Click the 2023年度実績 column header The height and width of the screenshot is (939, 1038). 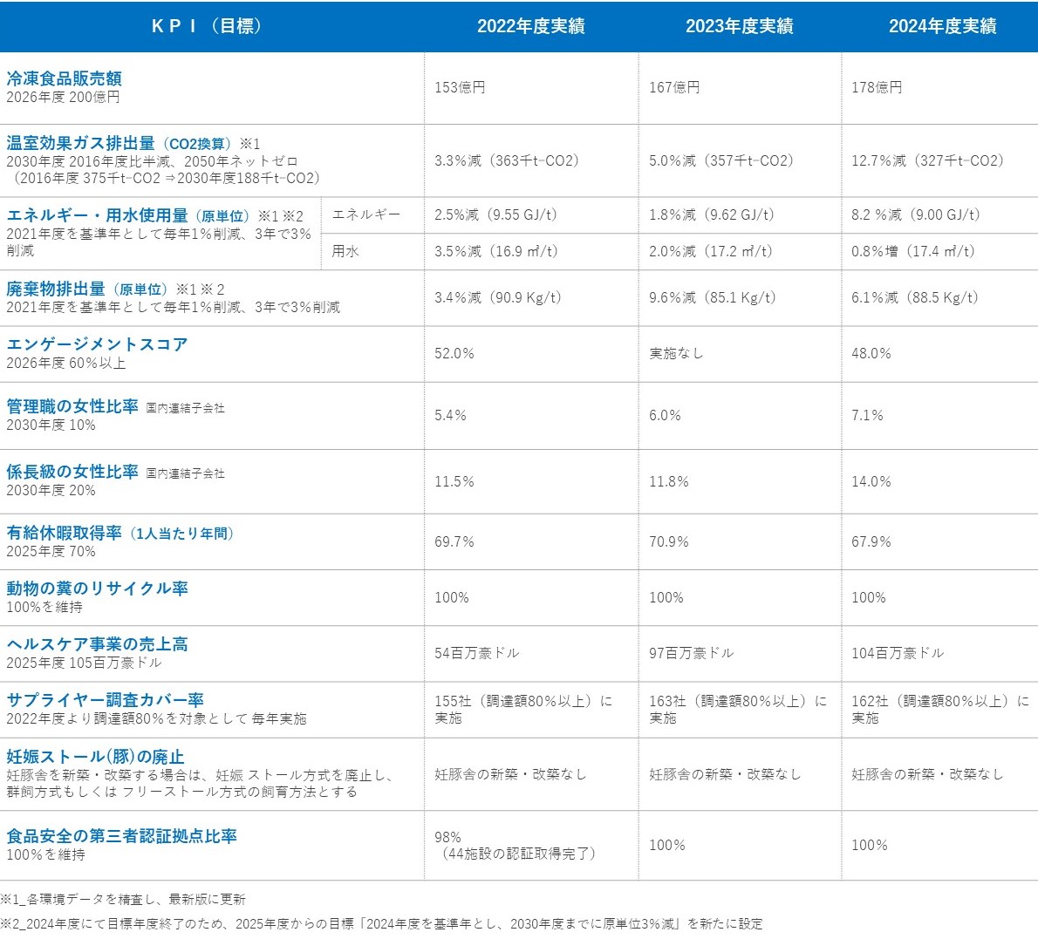pos(739,26)
